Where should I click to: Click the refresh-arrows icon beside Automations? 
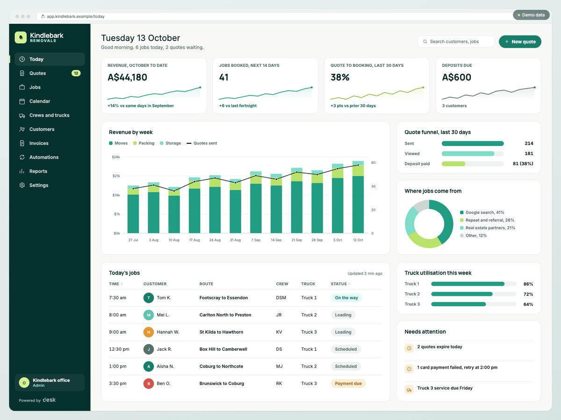[x=22, y=157]
